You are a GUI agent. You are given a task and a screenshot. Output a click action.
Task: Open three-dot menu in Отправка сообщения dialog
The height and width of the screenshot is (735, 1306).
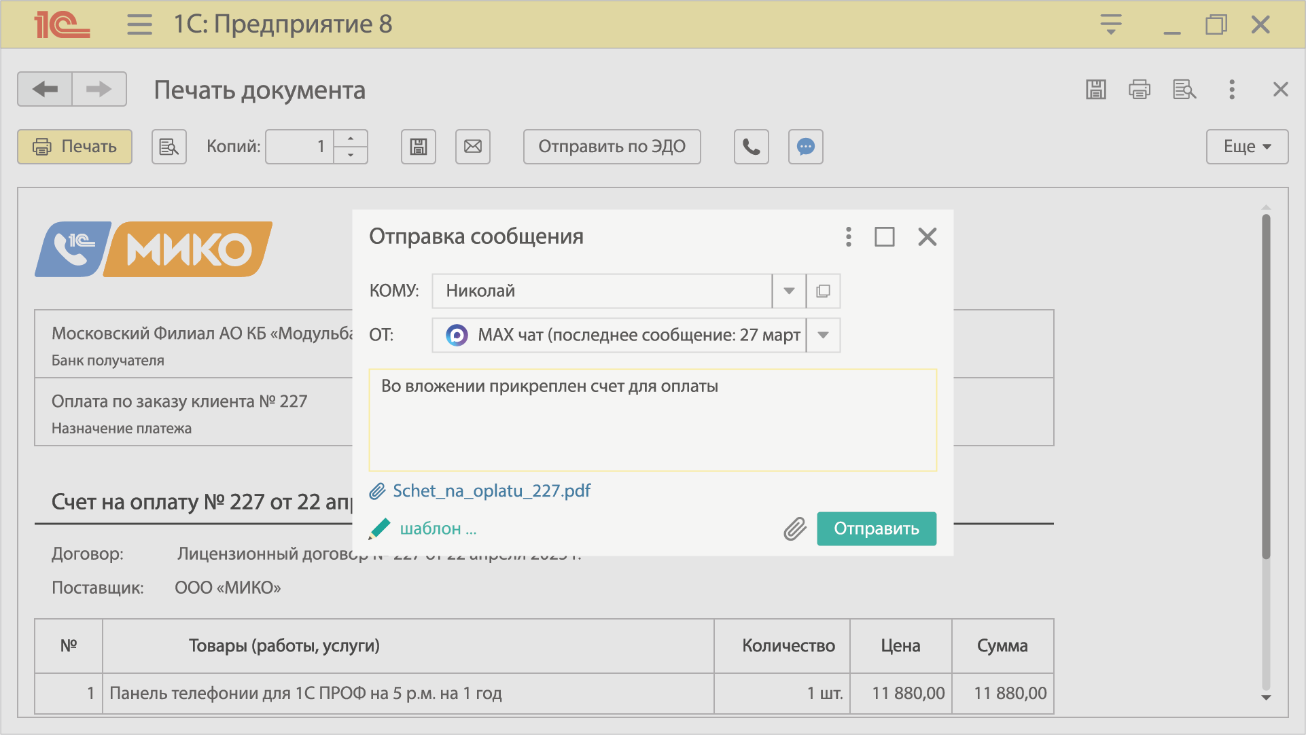click(x=848, y=236)
